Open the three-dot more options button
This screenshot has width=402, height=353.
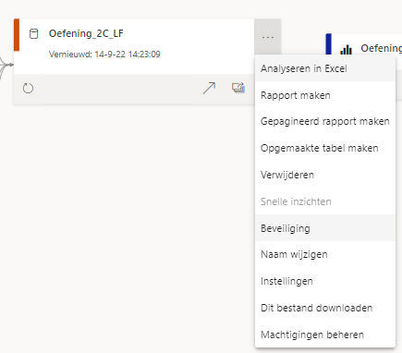point(268,37)
